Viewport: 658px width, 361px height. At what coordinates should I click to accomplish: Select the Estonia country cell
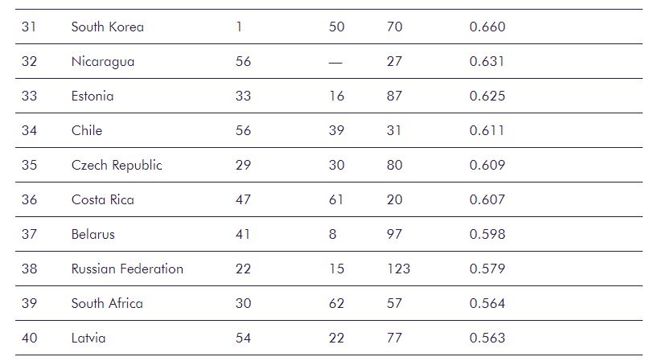[93, 96]
